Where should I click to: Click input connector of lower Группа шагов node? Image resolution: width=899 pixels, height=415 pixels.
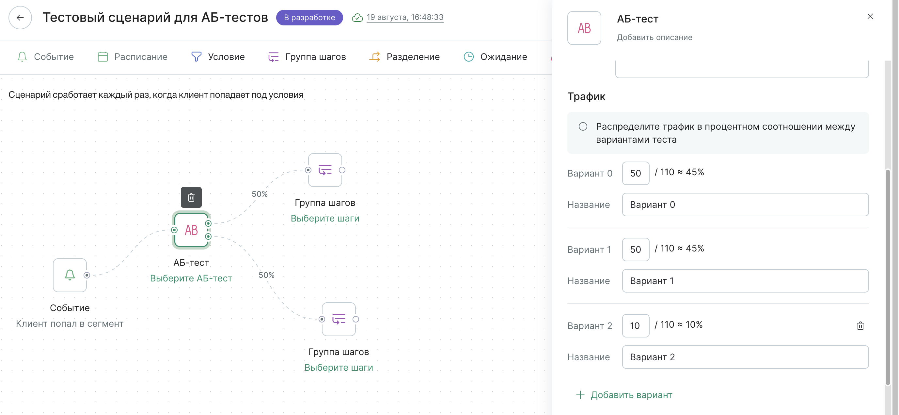click(322, 319)
